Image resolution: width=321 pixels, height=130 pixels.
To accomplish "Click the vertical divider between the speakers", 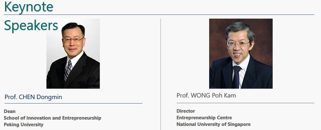I will pos(161,74).
